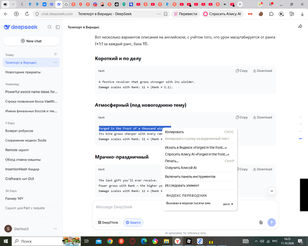Open options for Телепорт в Виридис chat
308x246 pixels.
[x=55, y=63]
